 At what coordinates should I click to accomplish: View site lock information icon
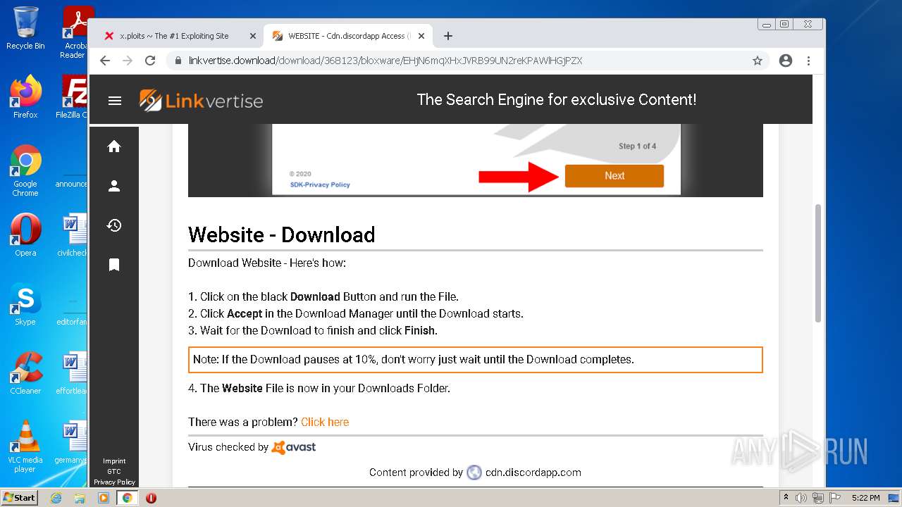click(178, 61)
